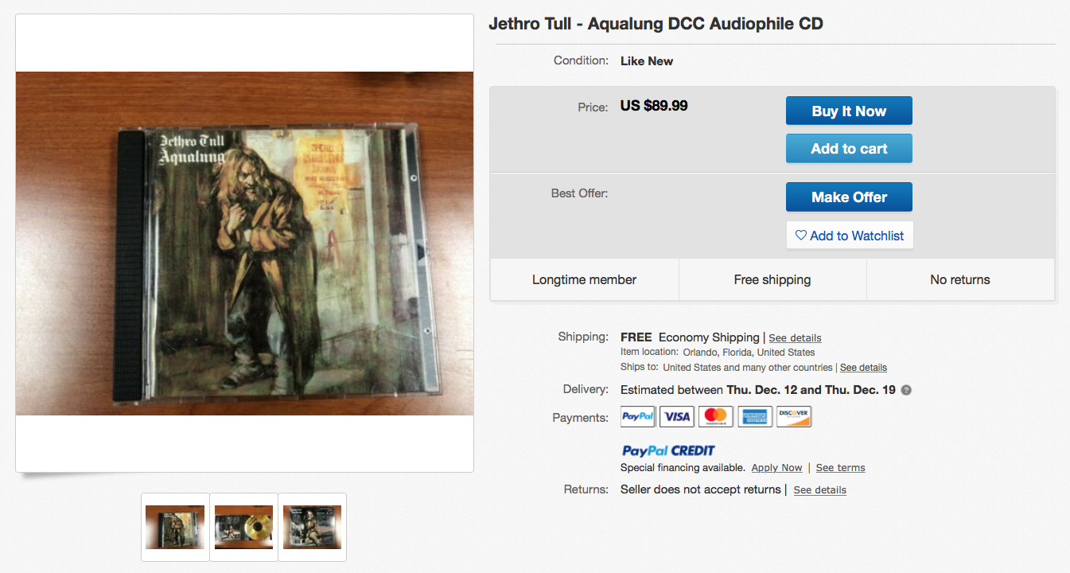Open See details for returns policy
The width and height of the screenshot is (1070, 573).
[819, 490]
